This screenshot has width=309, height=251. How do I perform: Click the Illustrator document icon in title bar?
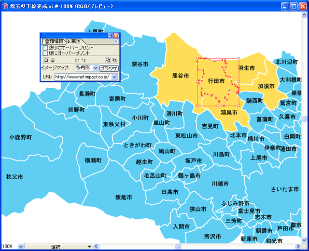(x=6, y=6)
